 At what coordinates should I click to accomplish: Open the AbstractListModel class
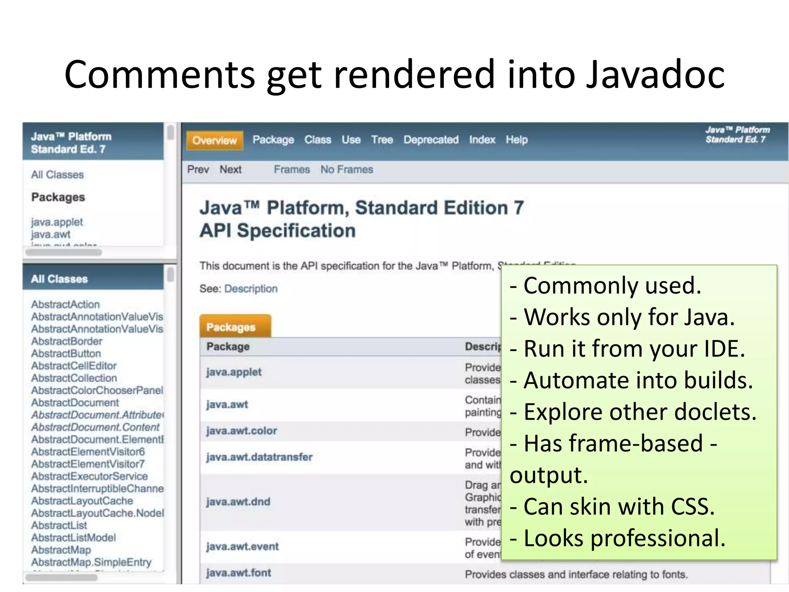[74, 538]
